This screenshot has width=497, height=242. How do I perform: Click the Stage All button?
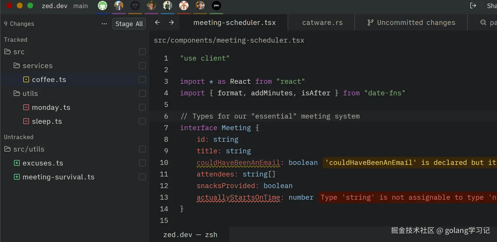tap(129, 24)
